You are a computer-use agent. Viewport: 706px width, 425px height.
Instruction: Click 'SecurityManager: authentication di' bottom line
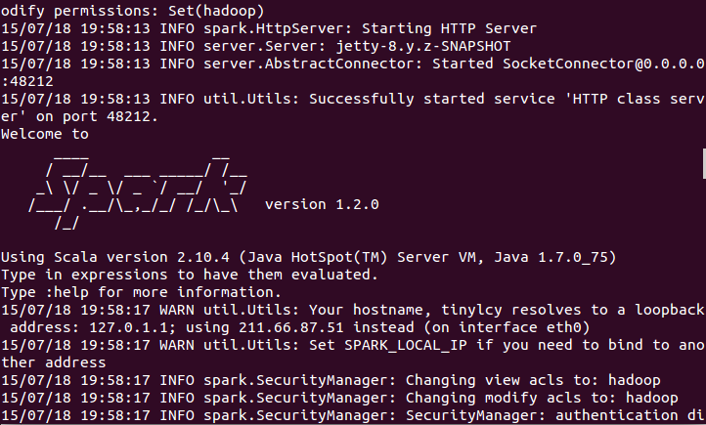click(555, 415)
